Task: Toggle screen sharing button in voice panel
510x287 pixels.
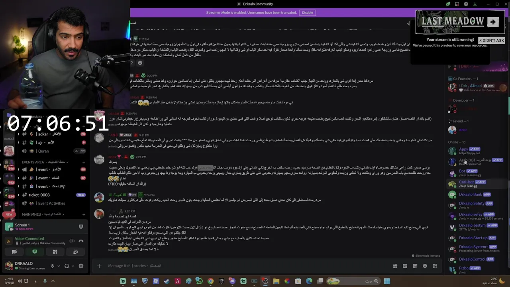Action: (35, 252)
